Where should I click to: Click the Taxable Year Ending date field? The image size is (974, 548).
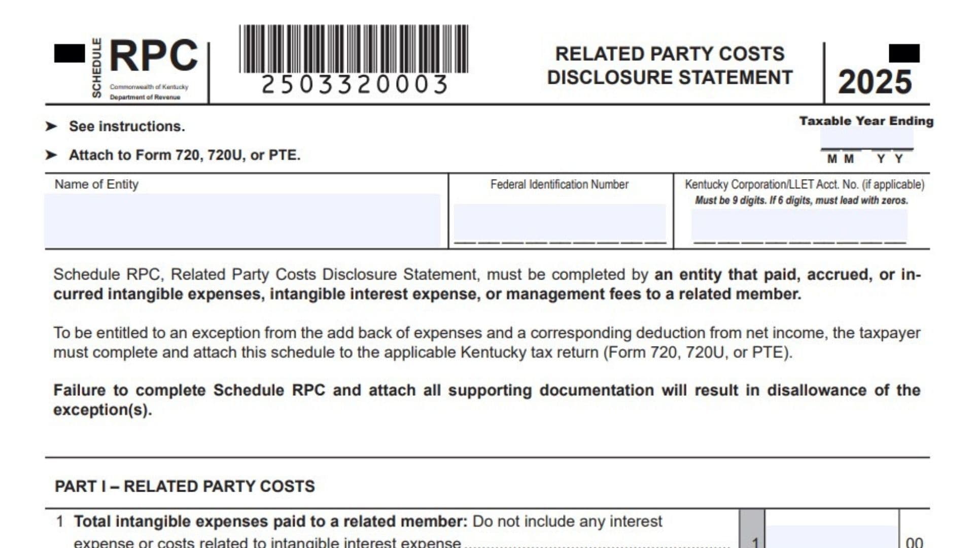tap(867, 137)
